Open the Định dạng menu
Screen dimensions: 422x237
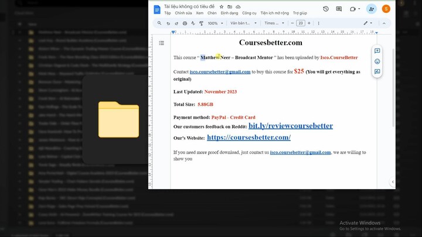click(x=229, y=13)
